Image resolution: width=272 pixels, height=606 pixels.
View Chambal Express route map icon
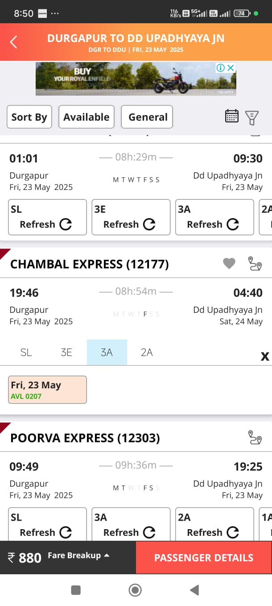[255, 264]
